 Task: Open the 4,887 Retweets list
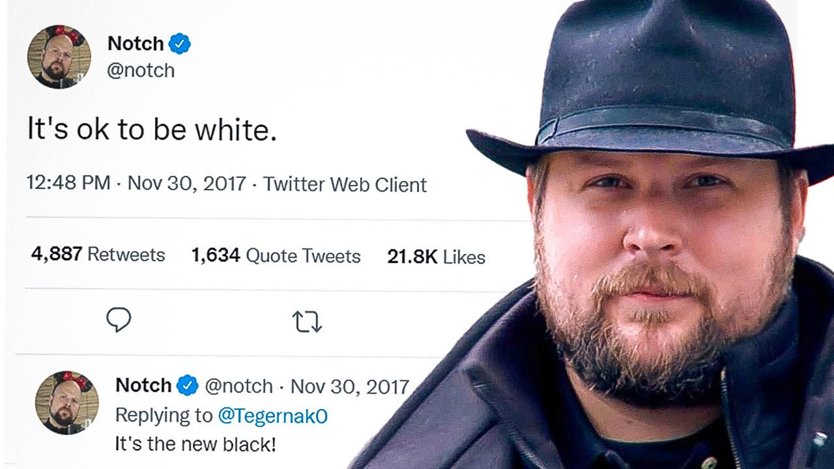pos(98,254)
